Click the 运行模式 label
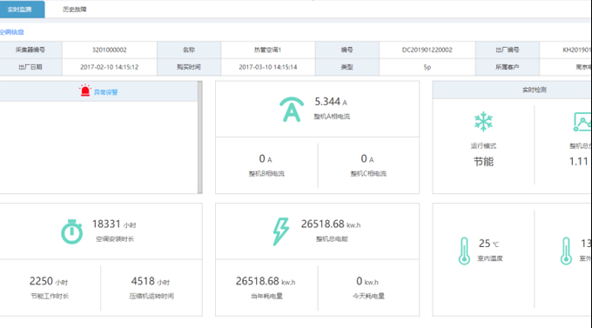 tap(484, 145)
